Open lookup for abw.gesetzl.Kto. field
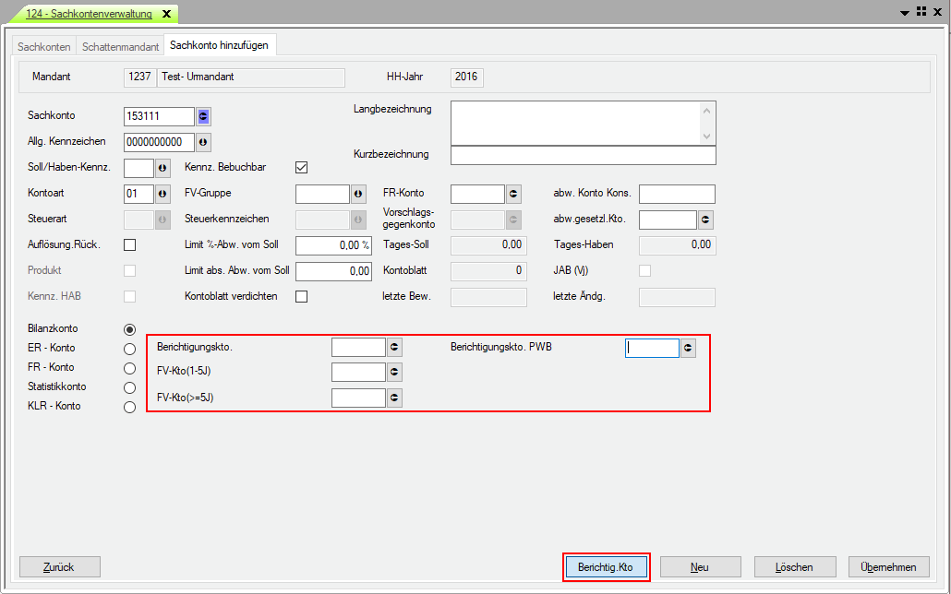The image size is (951, 594). pos(705,220)
